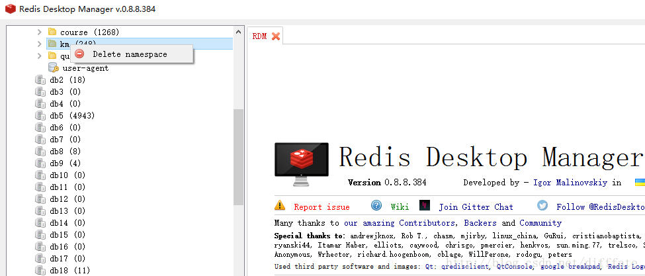645x276 pixels.
Task: Click the db10 database icon
Action: (40, 175)
